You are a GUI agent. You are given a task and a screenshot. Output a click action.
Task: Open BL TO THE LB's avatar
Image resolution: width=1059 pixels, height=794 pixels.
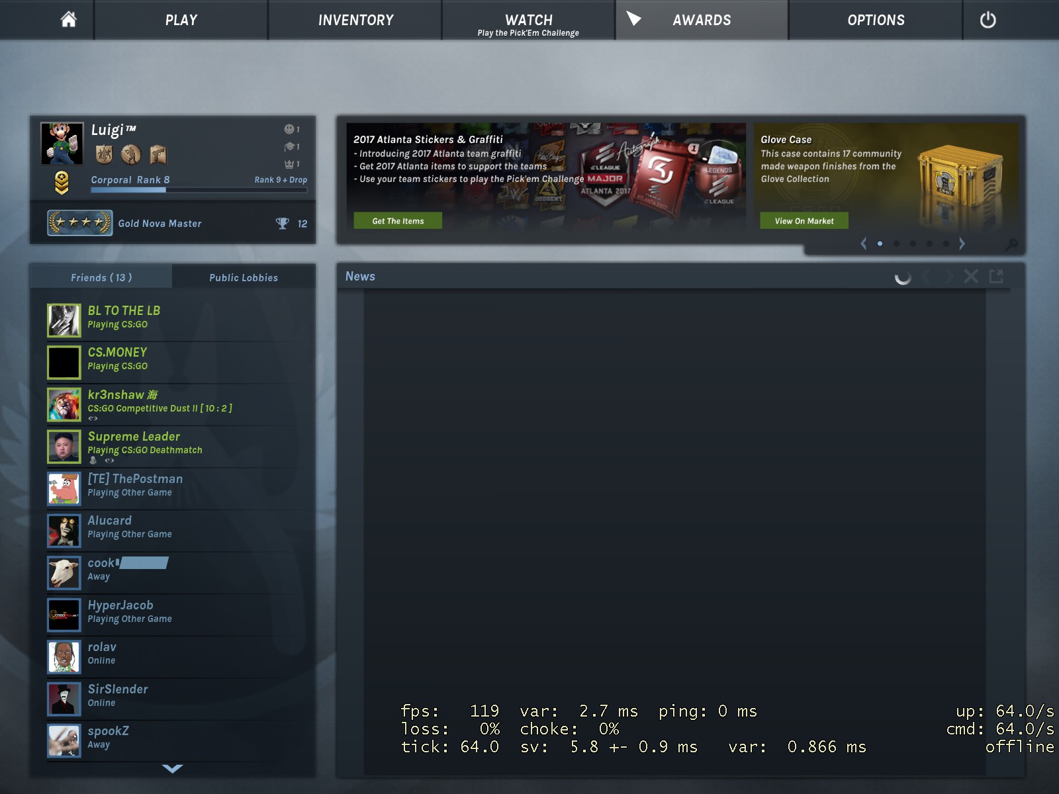pos(64,320)
